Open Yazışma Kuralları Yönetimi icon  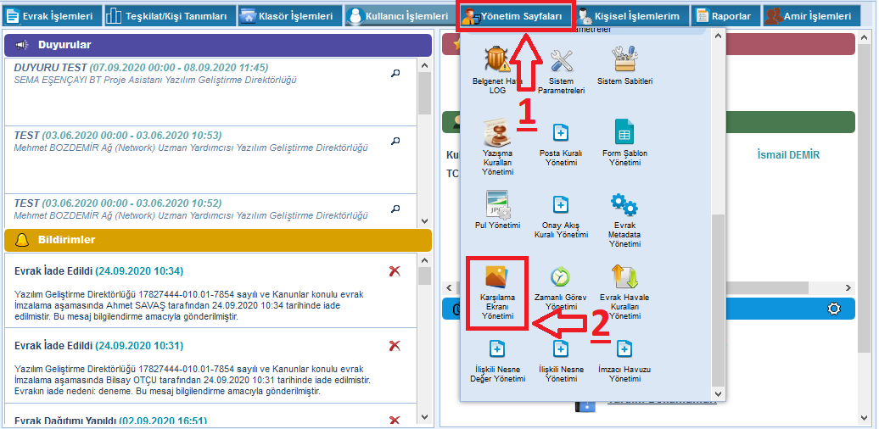click(x=497, y=133)
